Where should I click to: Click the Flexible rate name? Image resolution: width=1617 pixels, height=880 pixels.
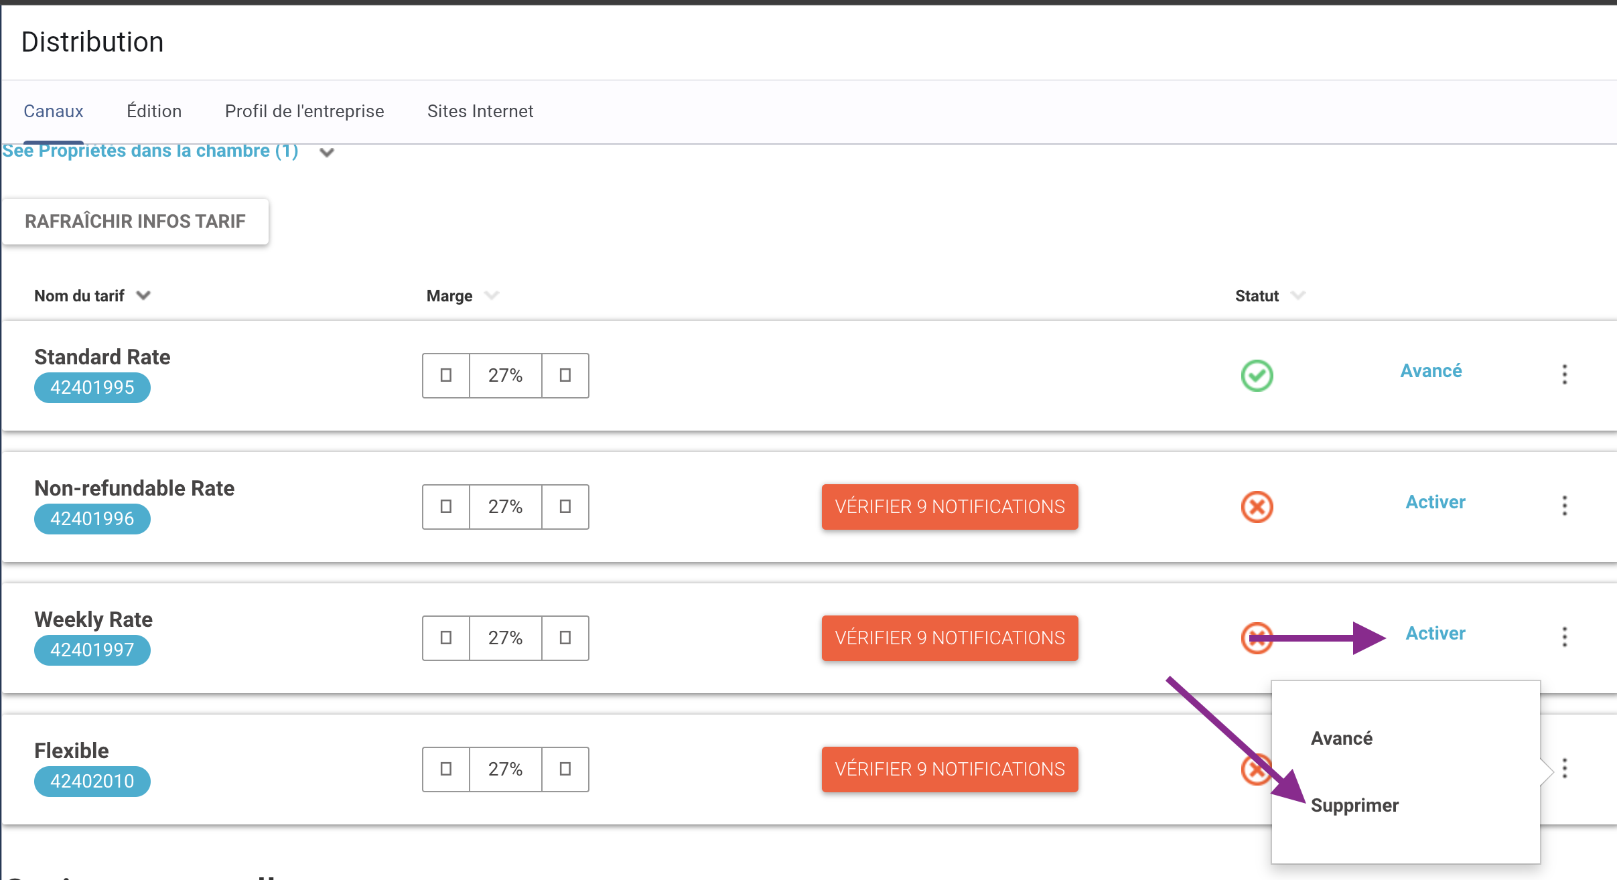click(72, 751)
